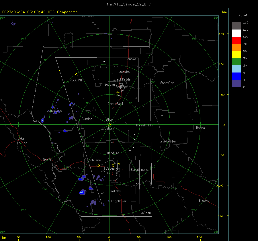Click the Cochrane town label
Screen dimensions: 258x241
click(94, 160)
